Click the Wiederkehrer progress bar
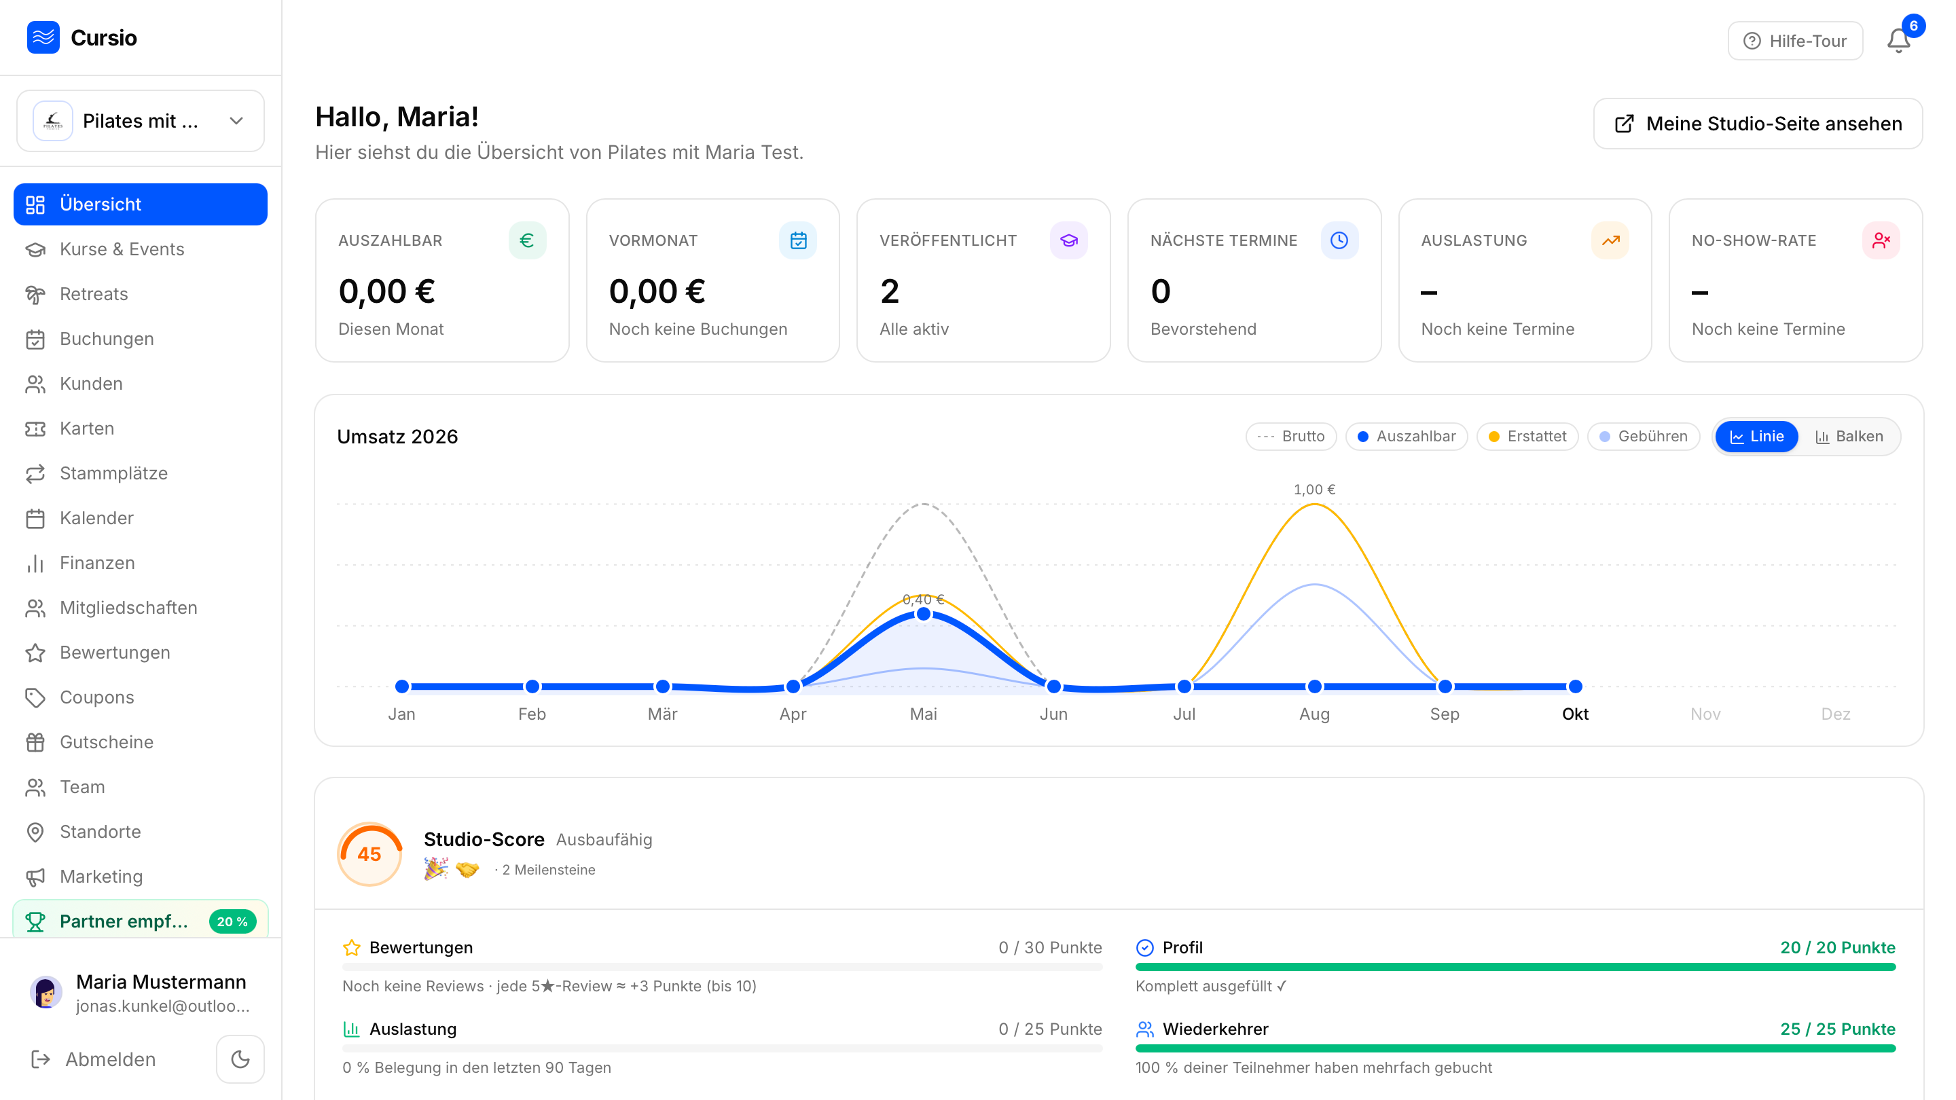Viewport: 1956px width, 1100px height. (x=1516, y=1048)
